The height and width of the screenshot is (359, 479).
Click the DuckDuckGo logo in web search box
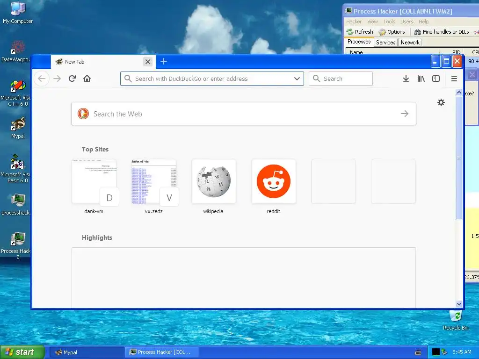pyautogui.click(x=83, y=114)
